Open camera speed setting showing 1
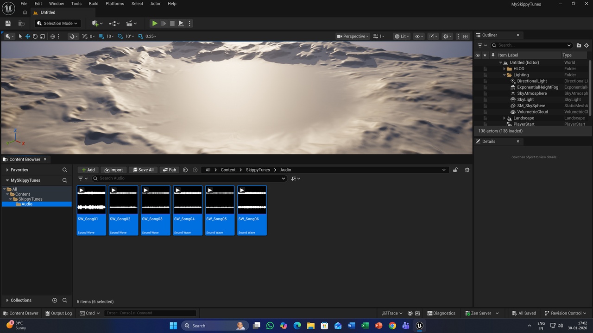This screenshot has height=333, width=593. 379,36
